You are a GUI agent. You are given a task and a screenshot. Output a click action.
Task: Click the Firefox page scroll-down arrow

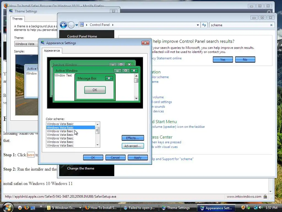(x=271, y=192)
